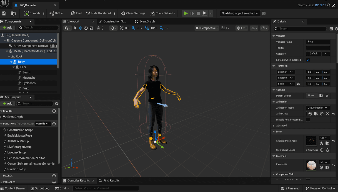
Task: Browse to asset in Content Browser
Action: tap(13, 13)
